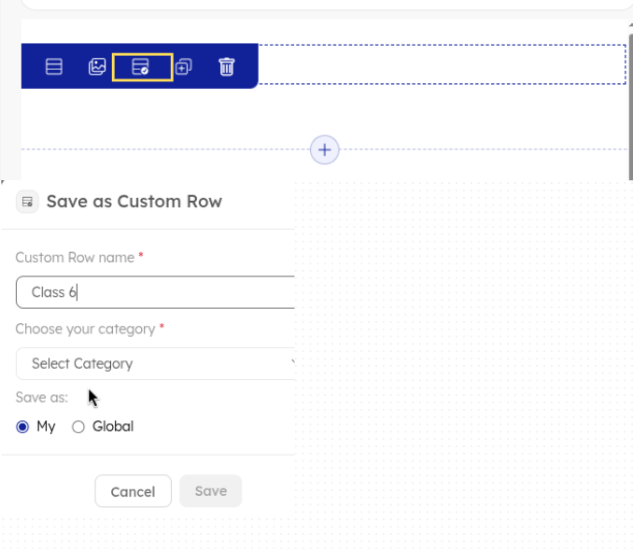Viewport: 633px width, 549px height.
Task: Click the Global label text
Action: pos(113,427)
